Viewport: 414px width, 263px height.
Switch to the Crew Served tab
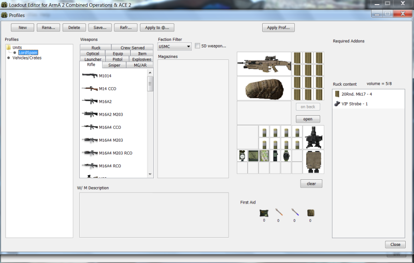coord(132,48)
